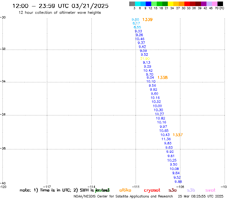Click the subtitle about altimeter wave heights
This screenshot has height=199, width=227.
60,13
